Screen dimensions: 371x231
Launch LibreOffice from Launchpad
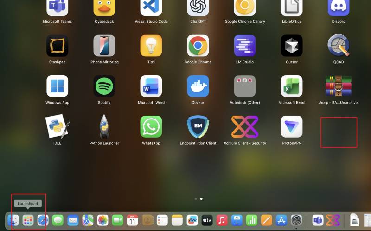pos(292,8)
